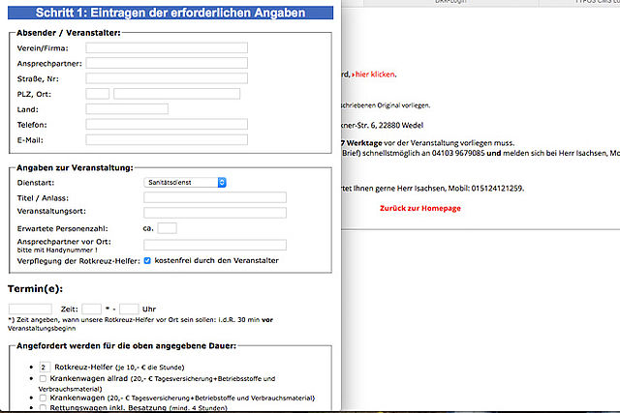Click the Land input field

[127, 109]
